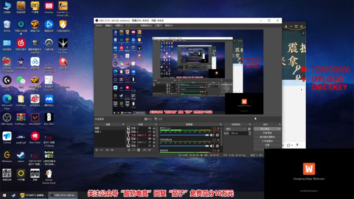
Task: Open the NetEase Cloud Music icon
Action: pyautogui.click(x=21, y=45)
